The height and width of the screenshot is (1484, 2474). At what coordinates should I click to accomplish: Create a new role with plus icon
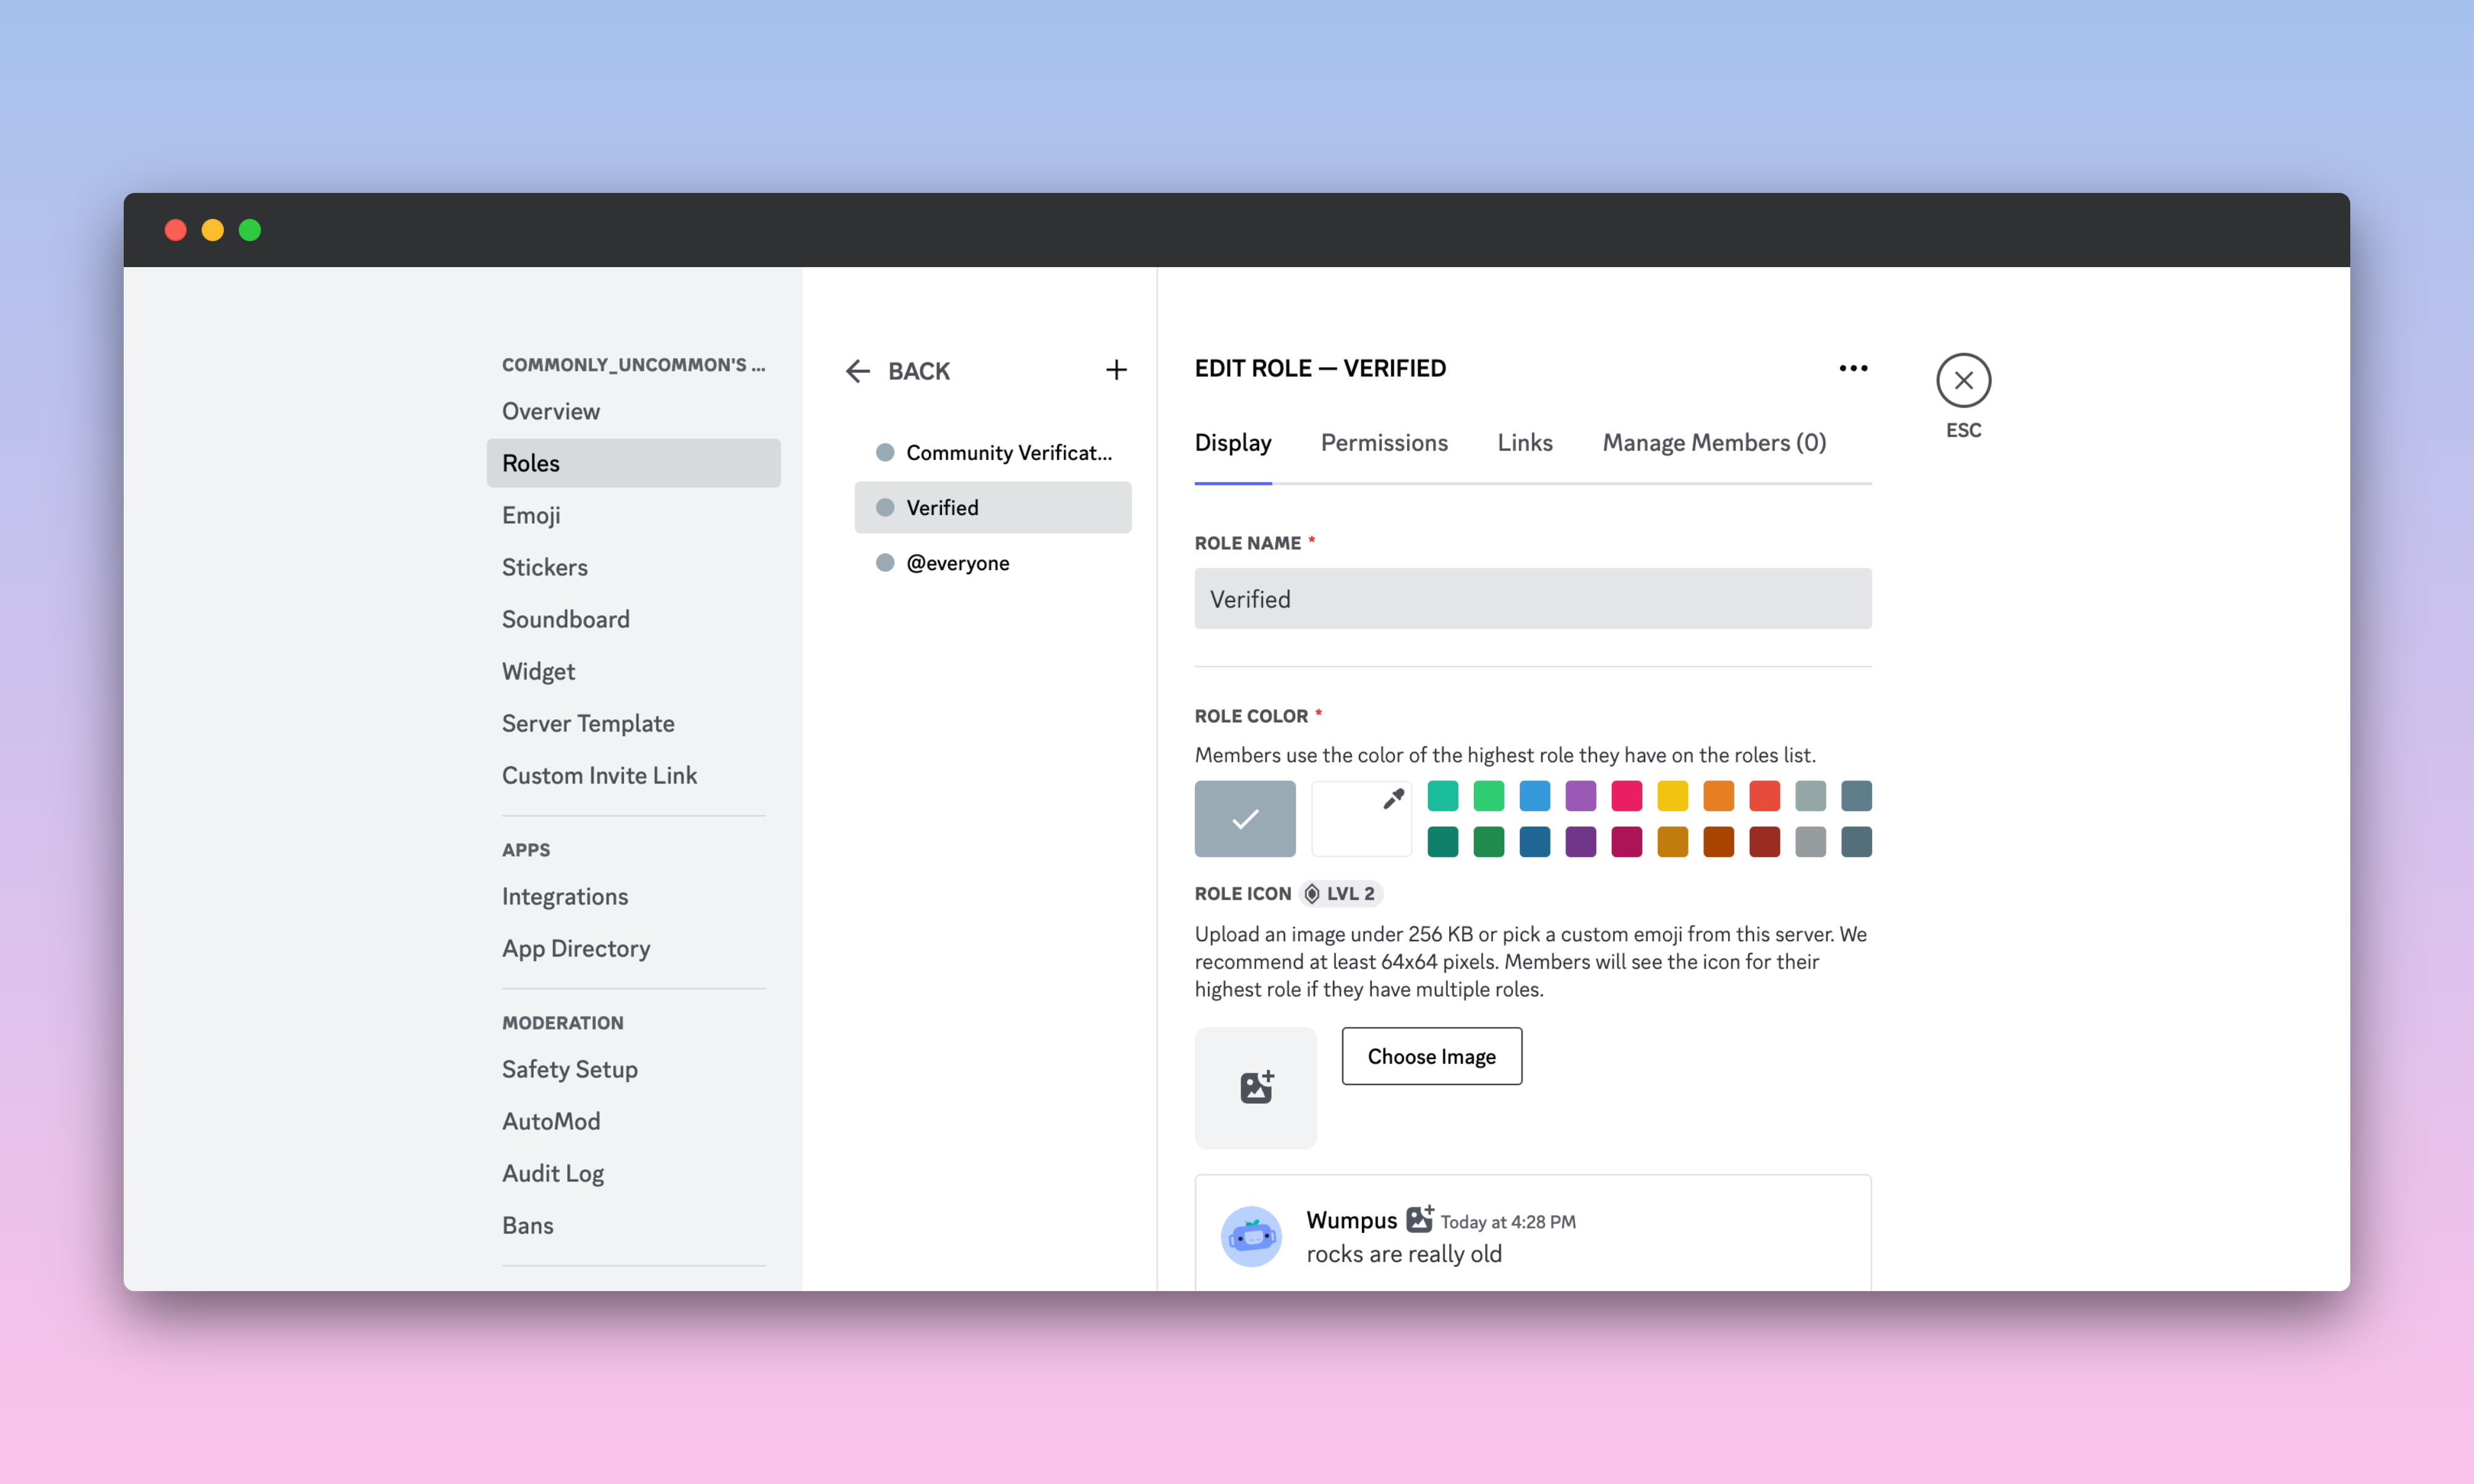pos(1116,370)
